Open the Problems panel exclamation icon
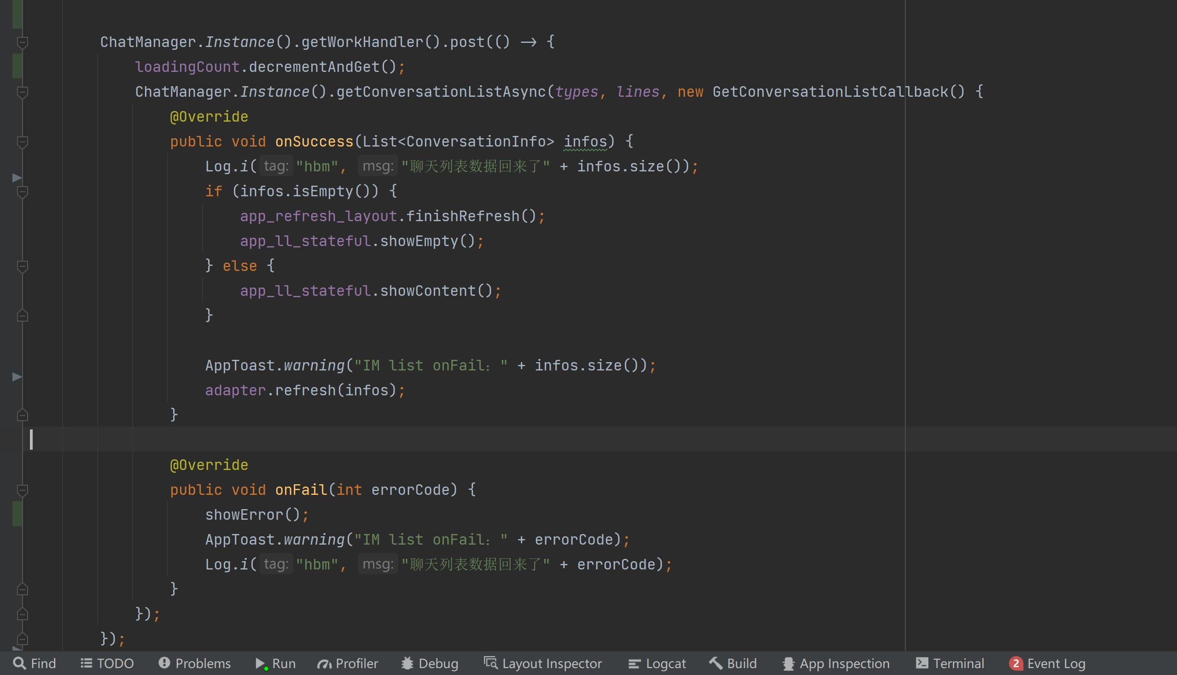This screenshot has height=675, width=1177. pos(165,663)
